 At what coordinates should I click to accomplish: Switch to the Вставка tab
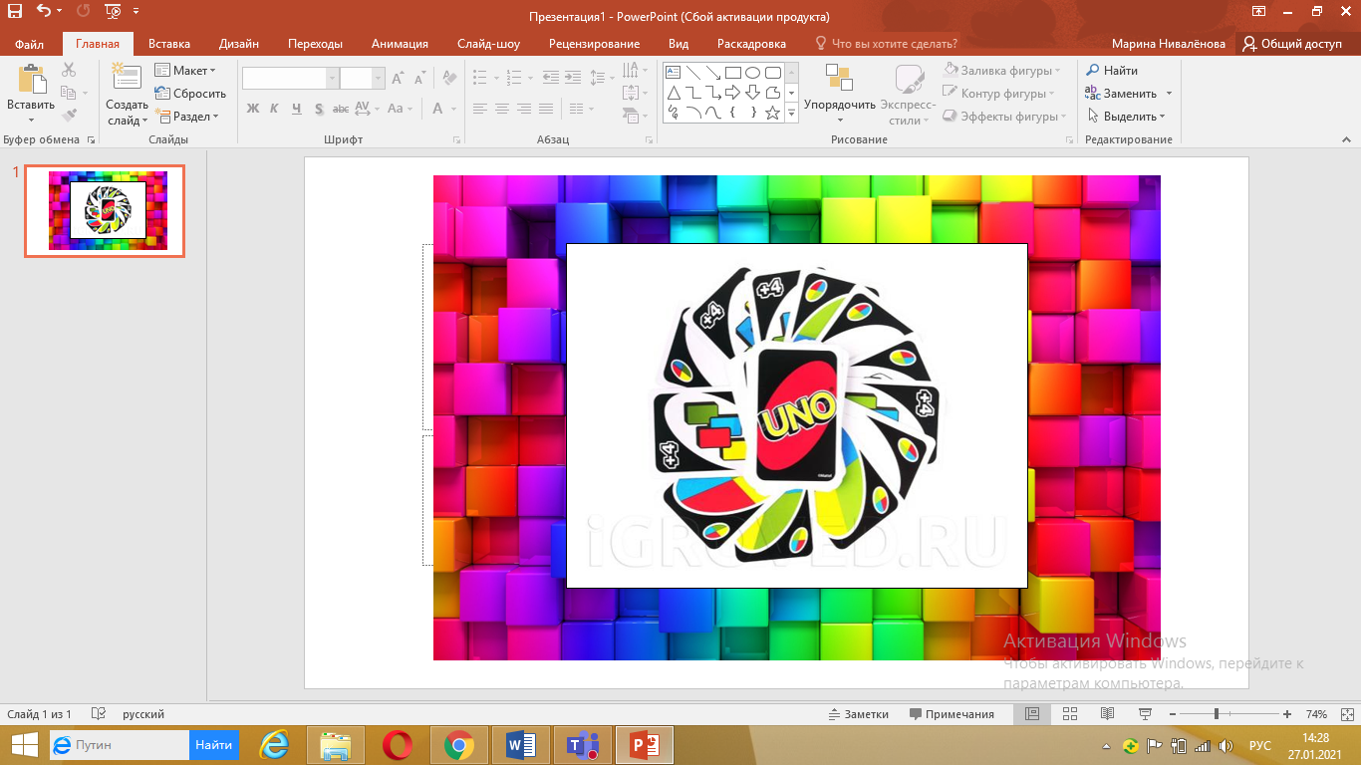169,44
